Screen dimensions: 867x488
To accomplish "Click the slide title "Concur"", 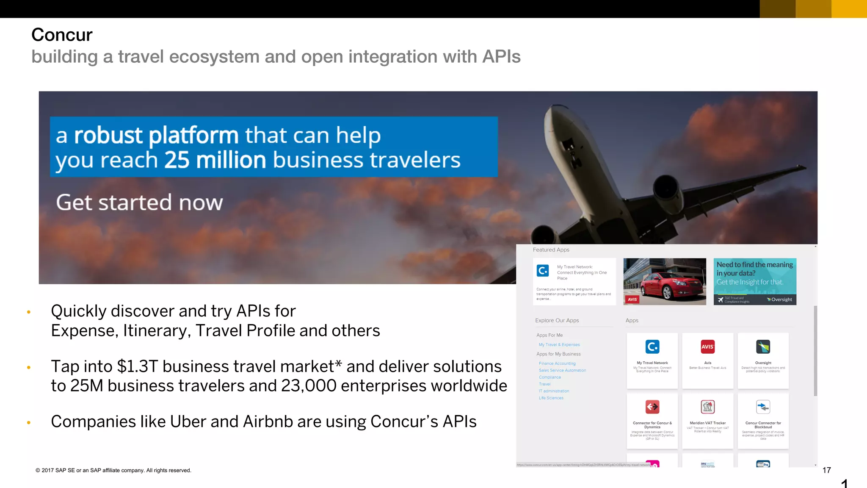I will pyautogui.click(x=62, y=35).
